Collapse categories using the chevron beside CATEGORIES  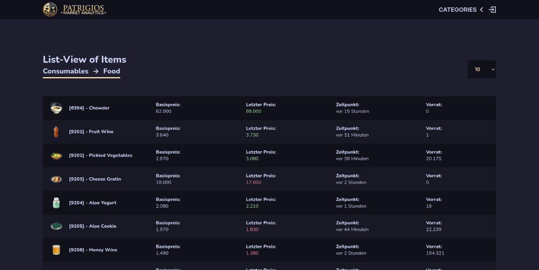481,9
